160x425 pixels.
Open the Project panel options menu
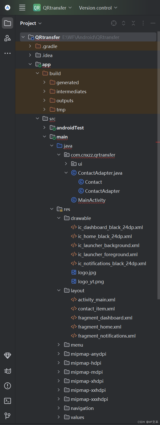(x=143, y=23)
